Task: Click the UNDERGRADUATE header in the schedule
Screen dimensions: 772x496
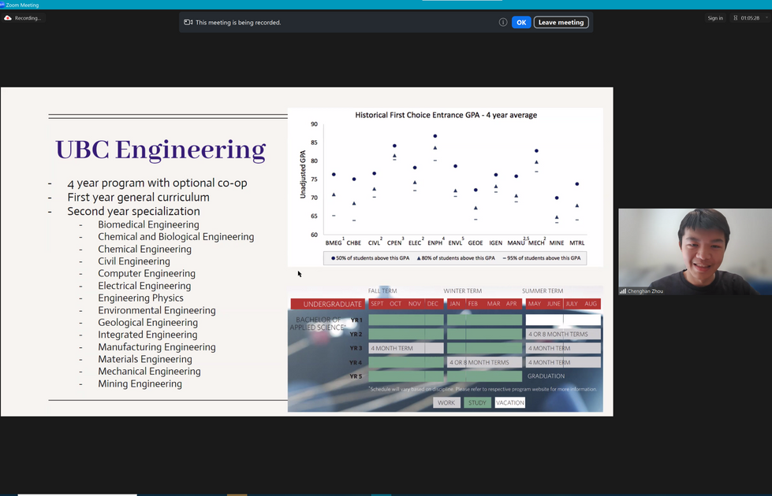Action: pos(327,304)
